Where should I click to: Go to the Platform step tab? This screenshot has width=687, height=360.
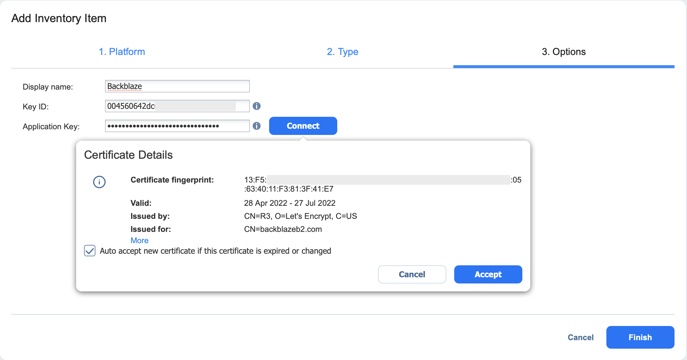pos(122,52)
